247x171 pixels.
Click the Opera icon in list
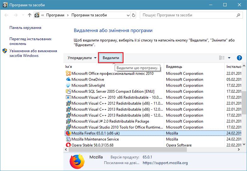point(68,145)
